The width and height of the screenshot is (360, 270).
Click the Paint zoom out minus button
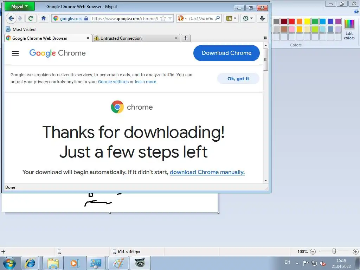[x=313, y=252]
